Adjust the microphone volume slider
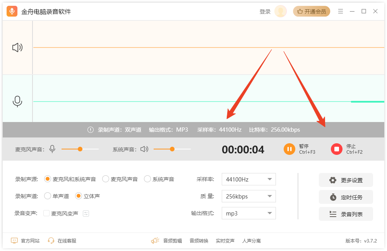387x251 pixels. (x=80, y=149)
